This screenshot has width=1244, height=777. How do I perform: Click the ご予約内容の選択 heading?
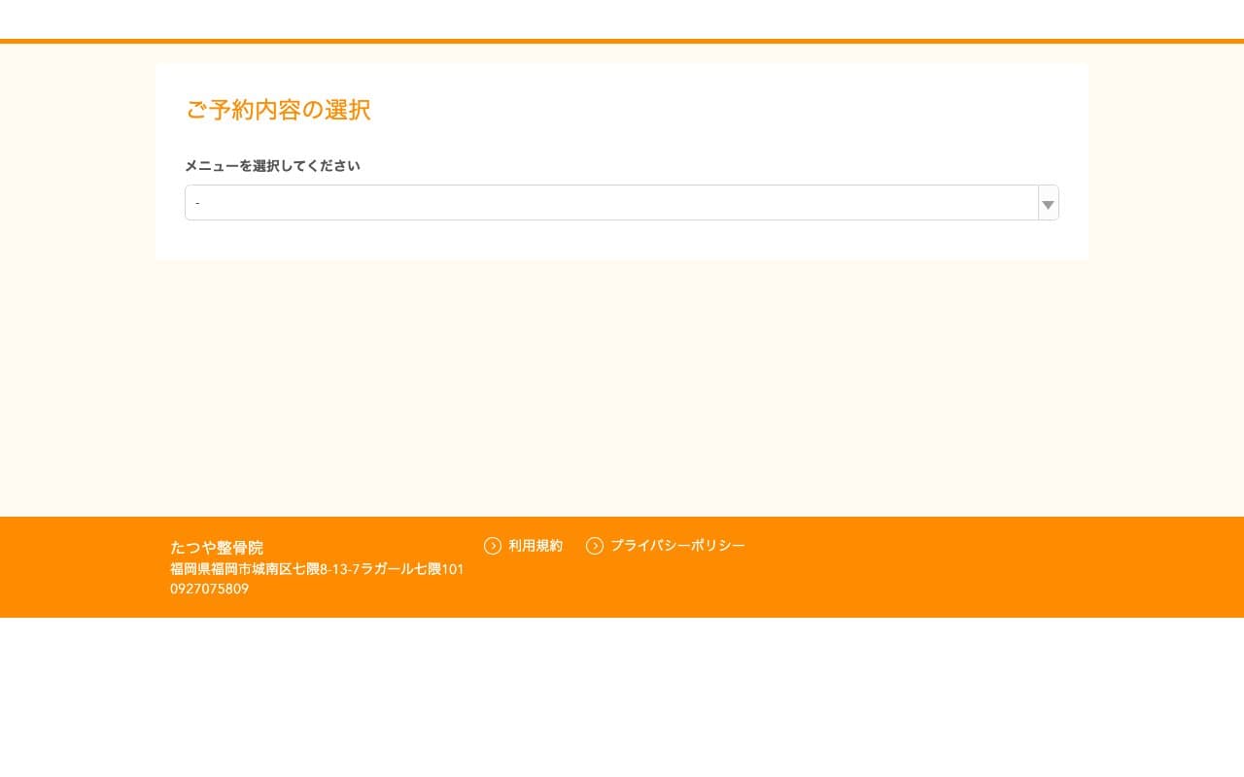click(x=278, y=110)
